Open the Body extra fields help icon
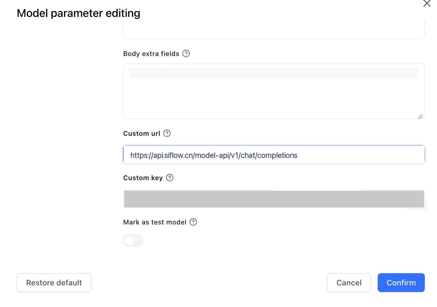 186,53
